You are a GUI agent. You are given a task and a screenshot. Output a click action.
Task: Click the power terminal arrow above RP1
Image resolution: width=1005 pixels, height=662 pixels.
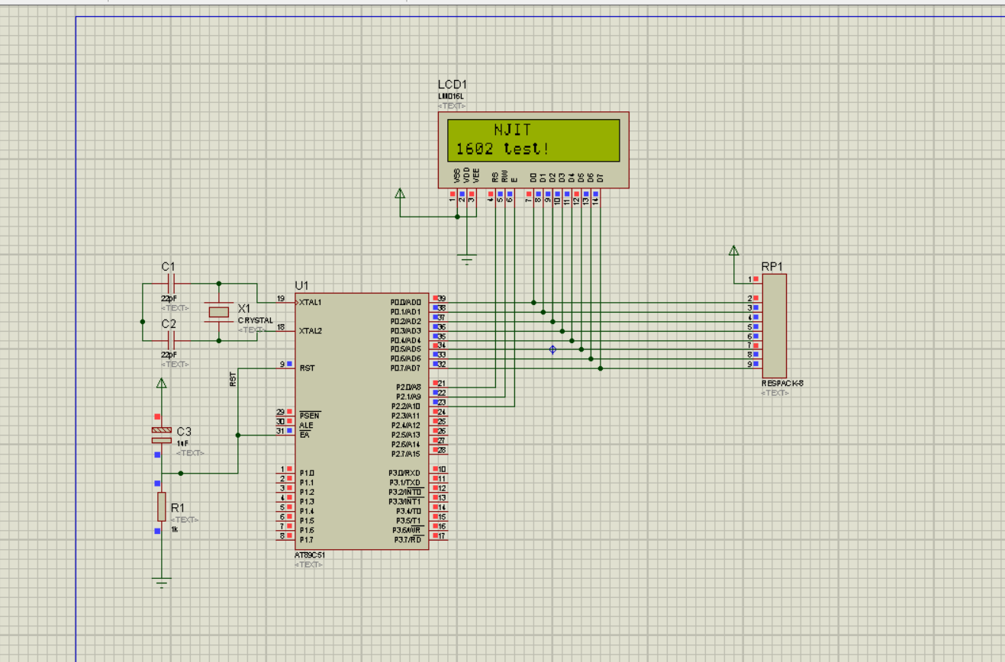pyautogui.click(x=733, y=250)
